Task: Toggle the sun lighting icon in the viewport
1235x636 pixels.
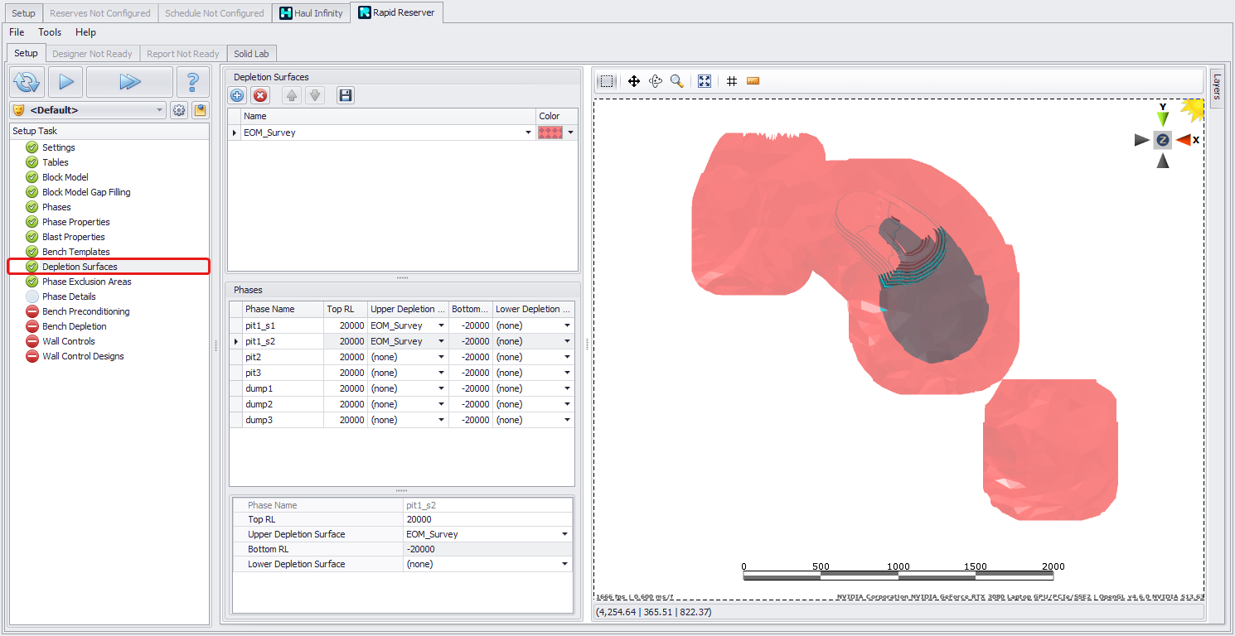Action: coord(1193,109)
